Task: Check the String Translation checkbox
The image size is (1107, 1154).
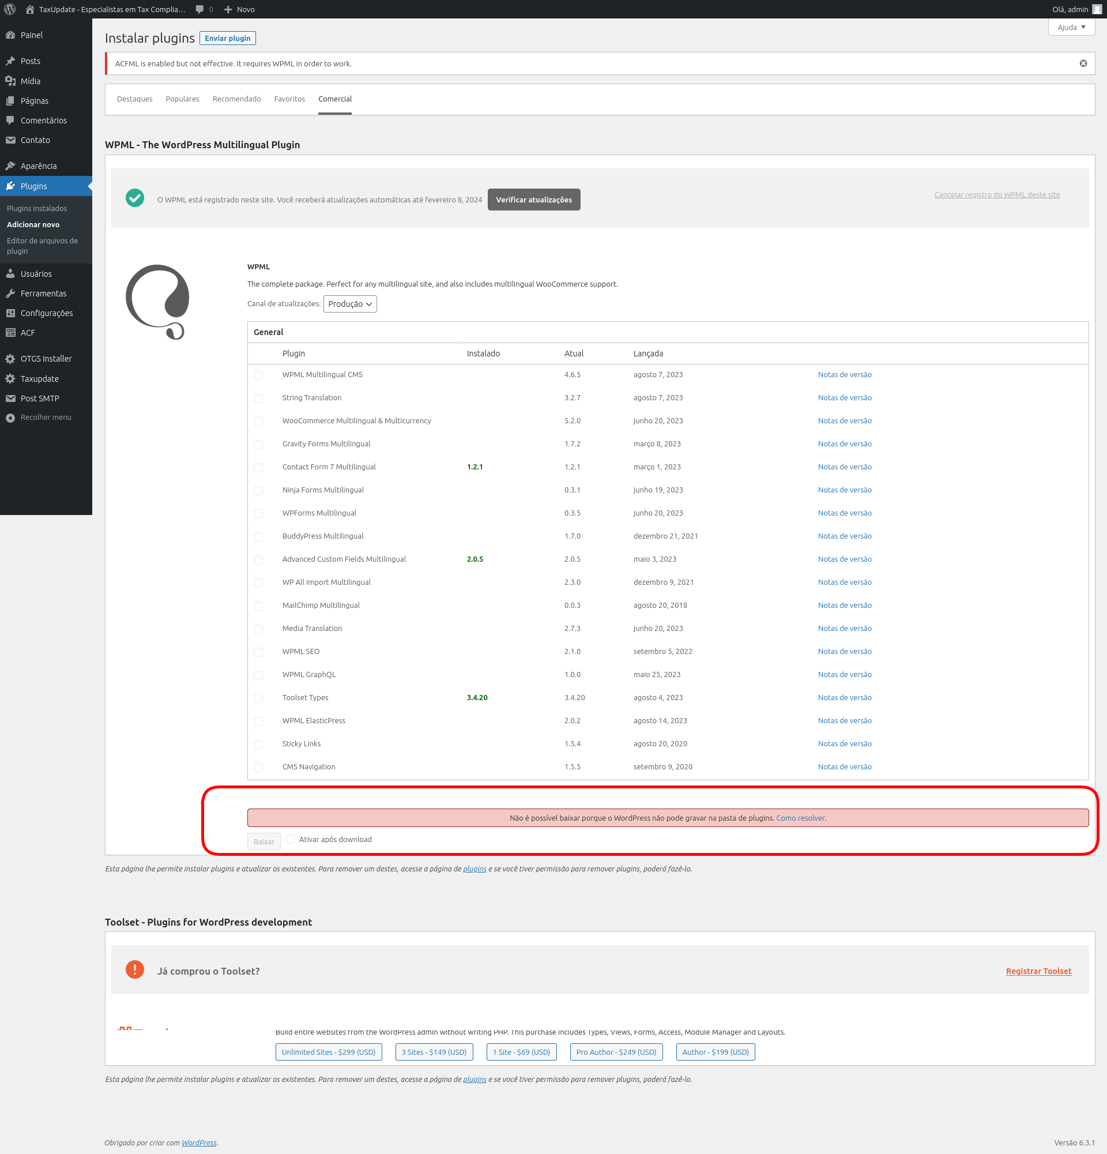Action: pyautogui.click(x=258, y=399)
